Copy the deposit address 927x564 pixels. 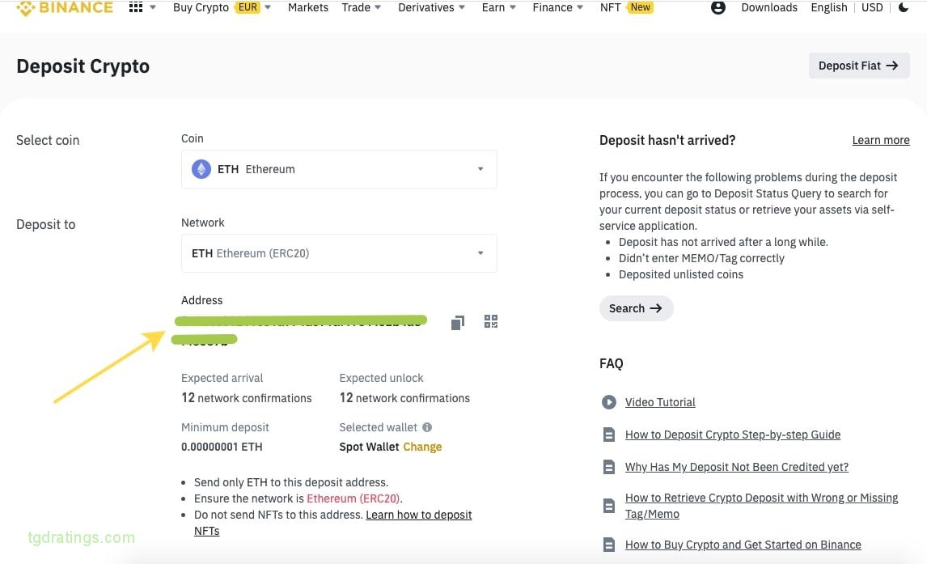(458, 322)
